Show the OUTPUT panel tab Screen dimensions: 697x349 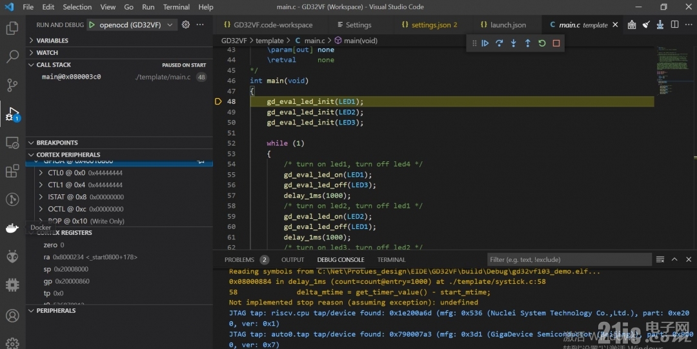[292, 259]
